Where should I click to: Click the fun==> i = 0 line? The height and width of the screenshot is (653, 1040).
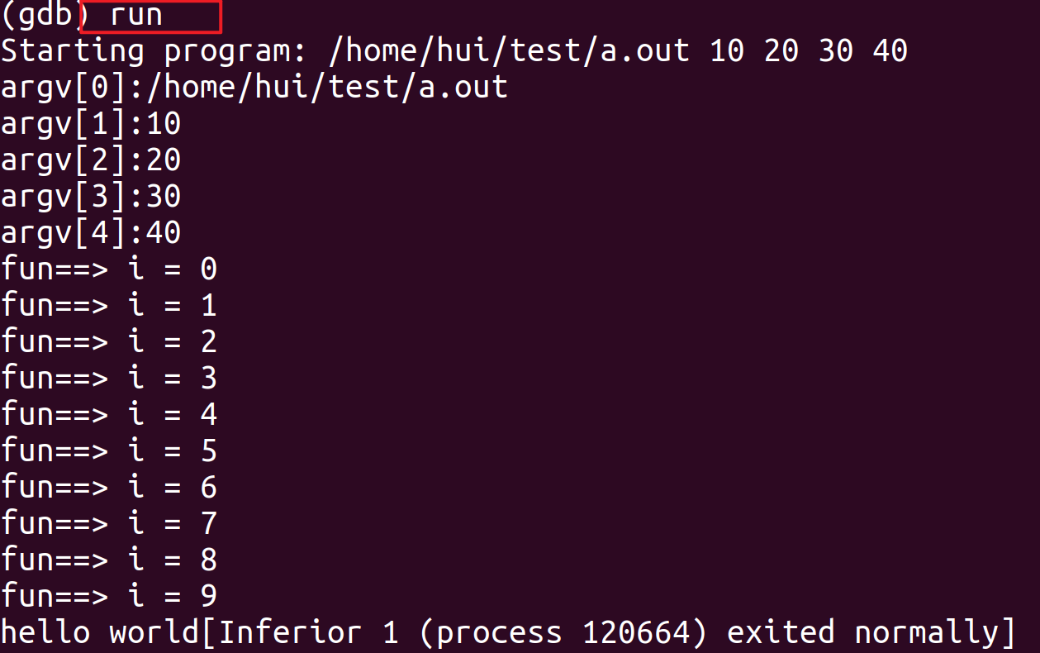pyautogui.click(x=109, y=269)
